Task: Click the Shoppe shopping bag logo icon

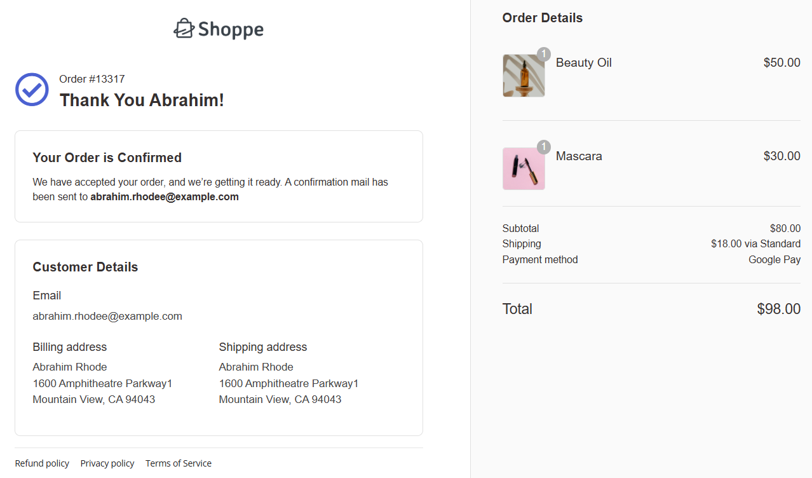Action: point(183,28)
